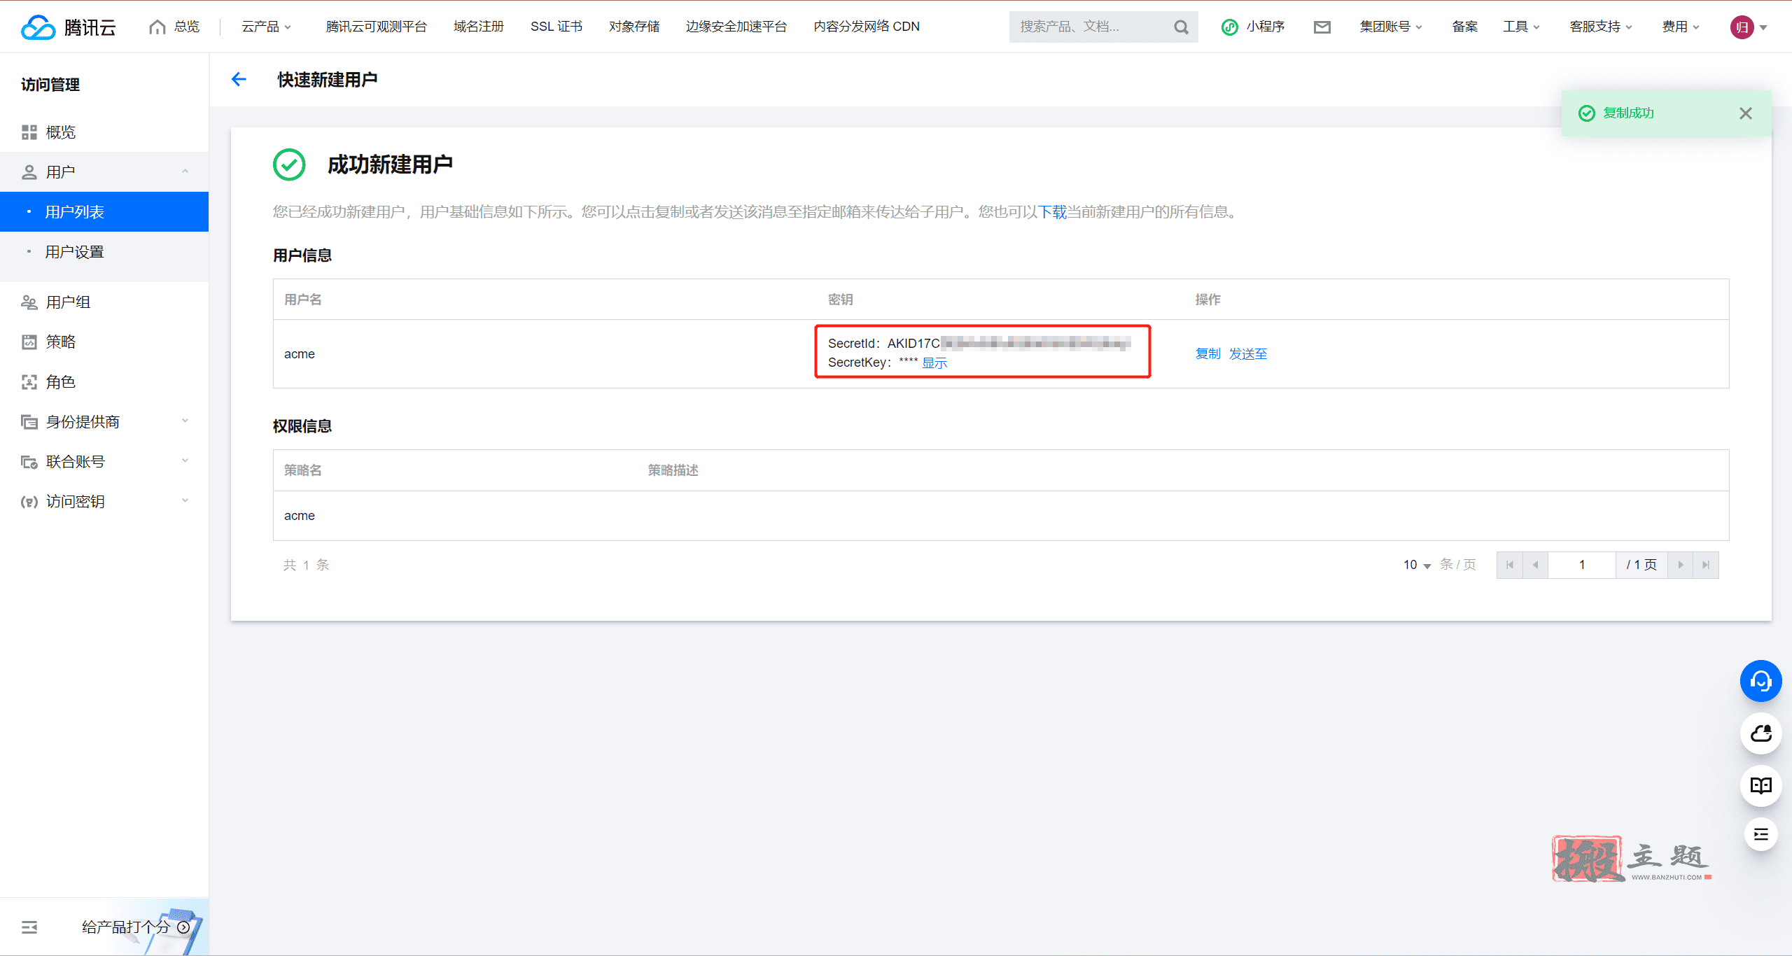Click the 下载 link in description

(x=1052, y=212)
